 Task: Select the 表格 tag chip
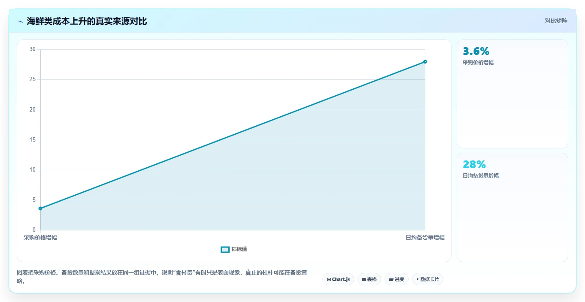point(369,279)
